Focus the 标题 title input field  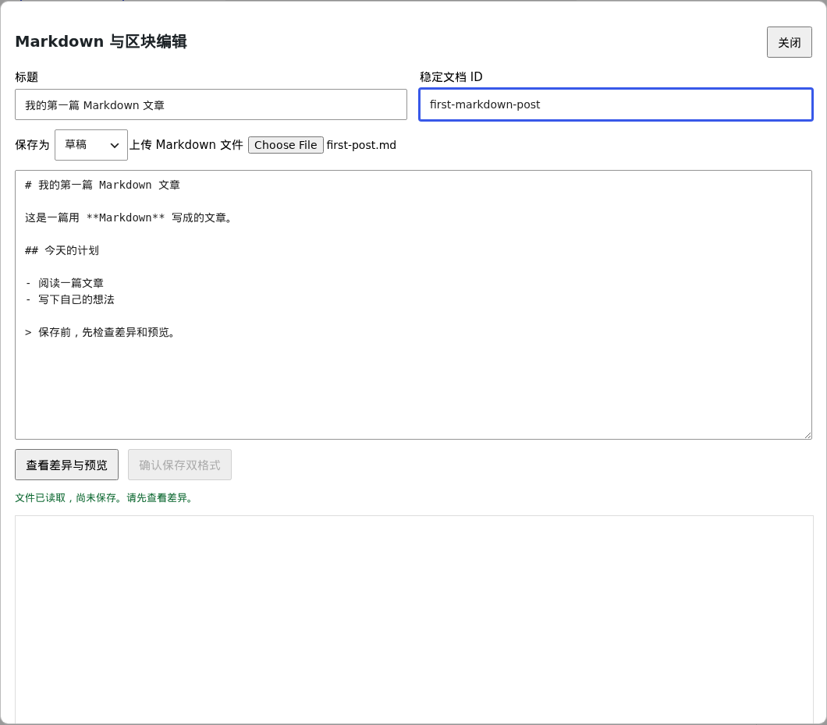click(x=211, y=104)
